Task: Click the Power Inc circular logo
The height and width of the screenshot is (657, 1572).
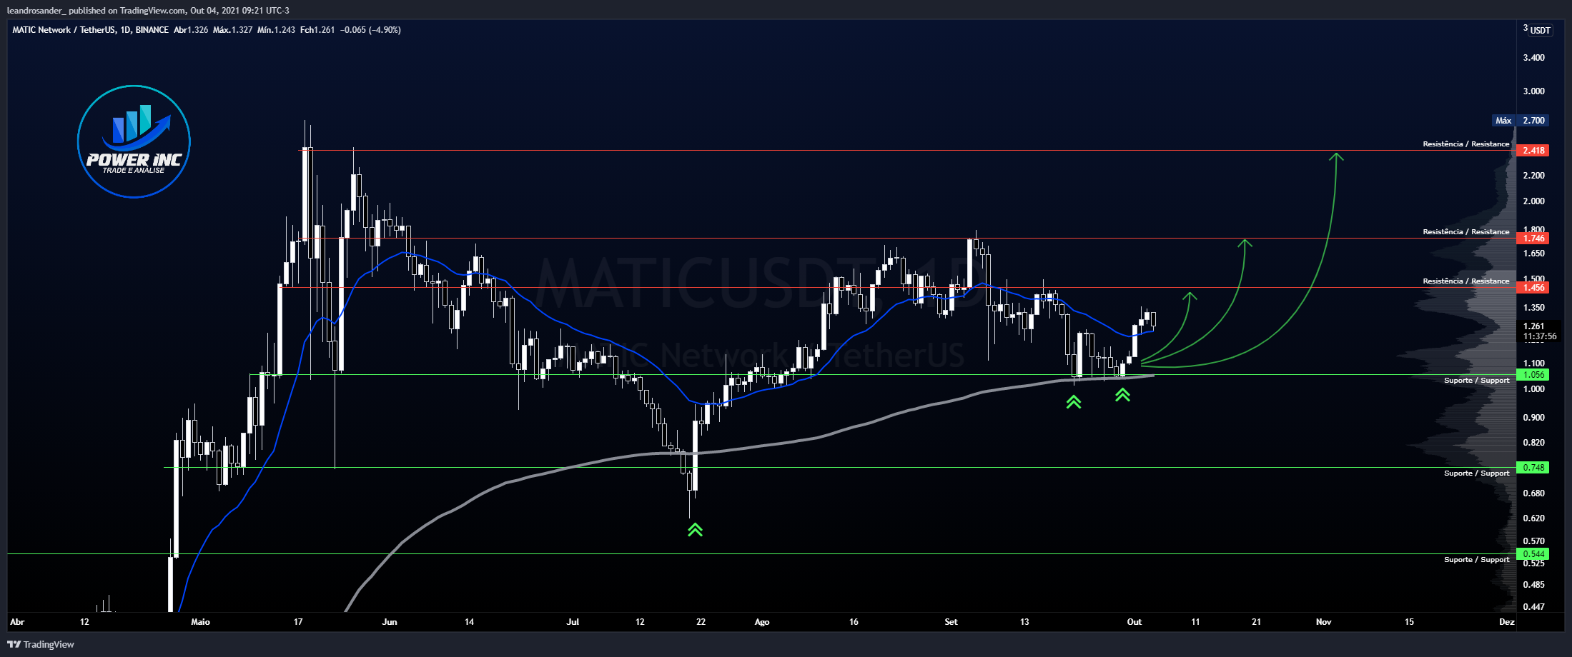Action: click(x=134, y=141)
